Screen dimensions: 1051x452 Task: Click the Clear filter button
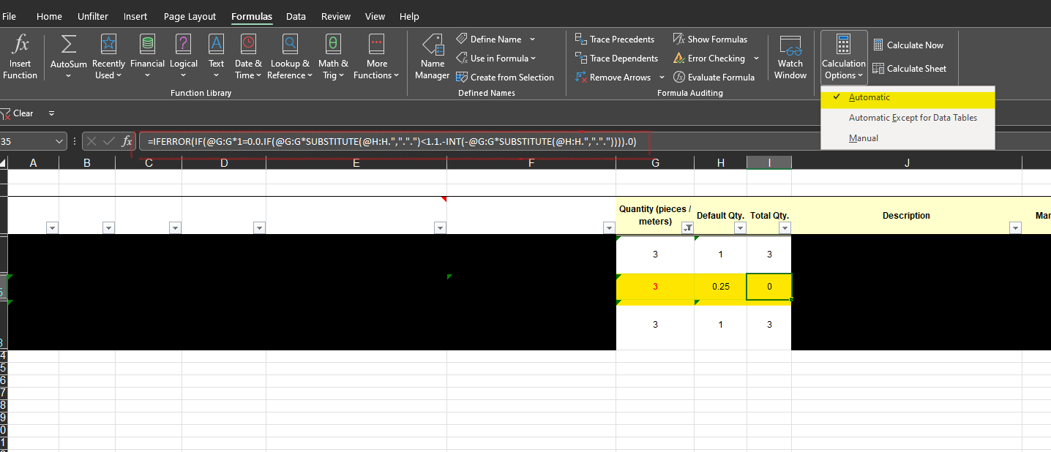click(18, 113)
